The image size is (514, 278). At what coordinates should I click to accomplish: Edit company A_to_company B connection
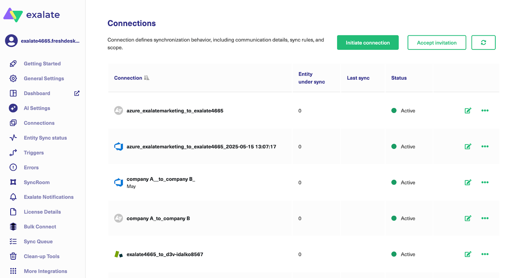[468, 218]
